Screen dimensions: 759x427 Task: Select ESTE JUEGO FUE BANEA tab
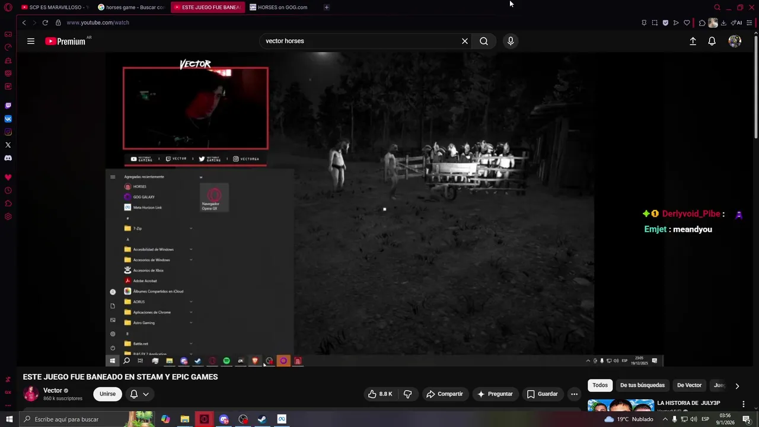pos(208,7)
